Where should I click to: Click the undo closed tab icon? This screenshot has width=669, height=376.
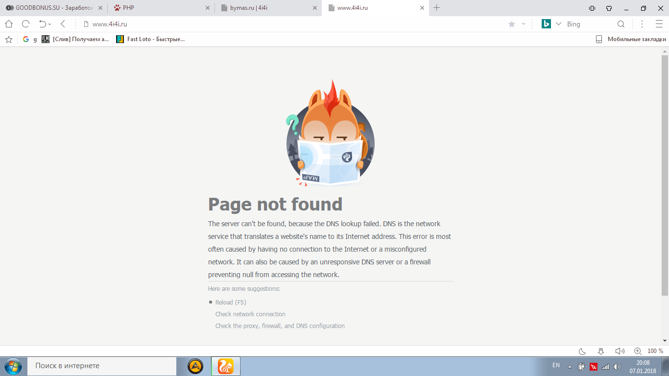43,24
